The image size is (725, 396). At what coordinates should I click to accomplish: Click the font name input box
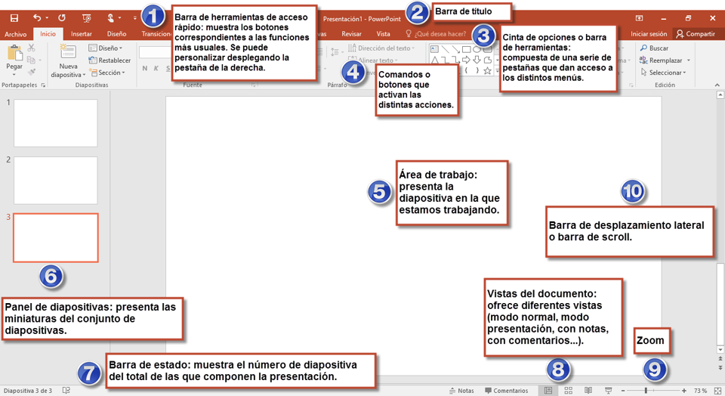click(156, 52)
